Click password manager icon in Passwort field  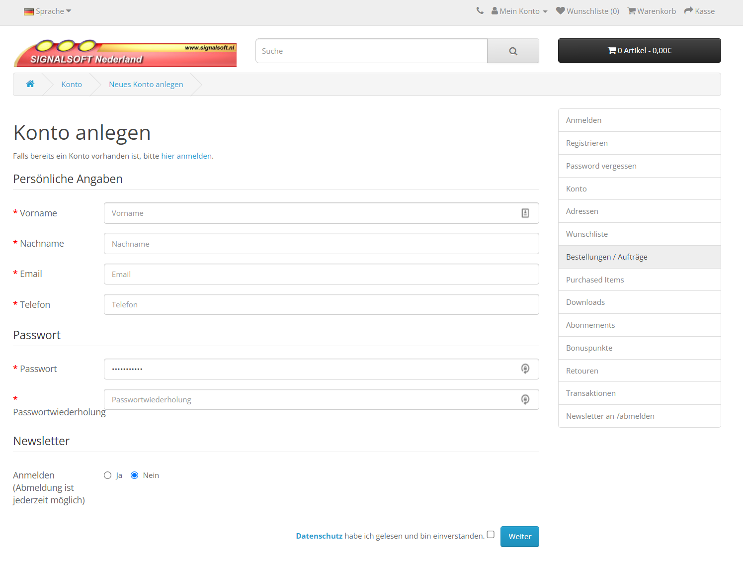tap(525, 369)
